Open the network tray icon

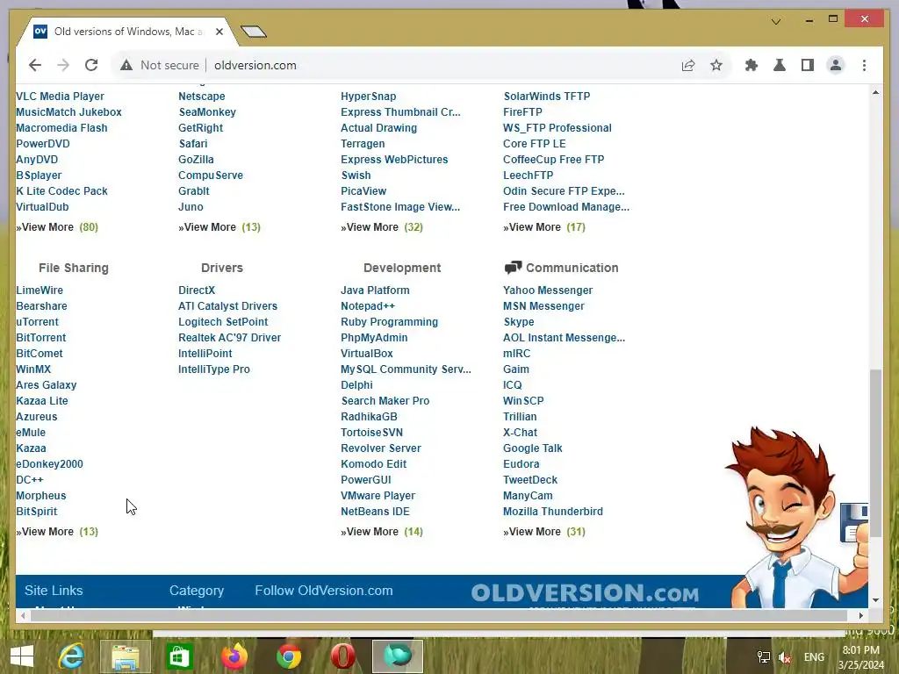pyautogui.click(x=763, y=657)
